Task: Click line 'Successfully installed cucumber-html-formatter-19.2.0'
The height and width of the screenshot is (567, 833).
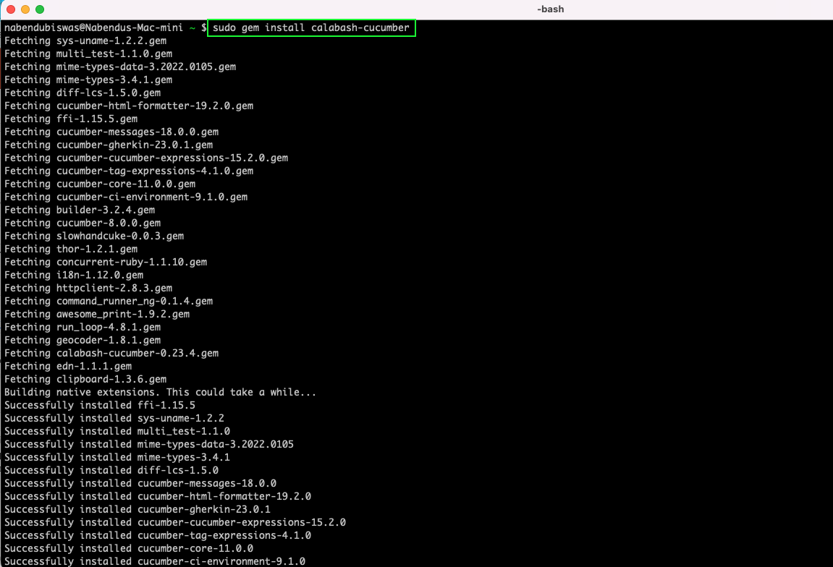Action: [x=158, y=496]
